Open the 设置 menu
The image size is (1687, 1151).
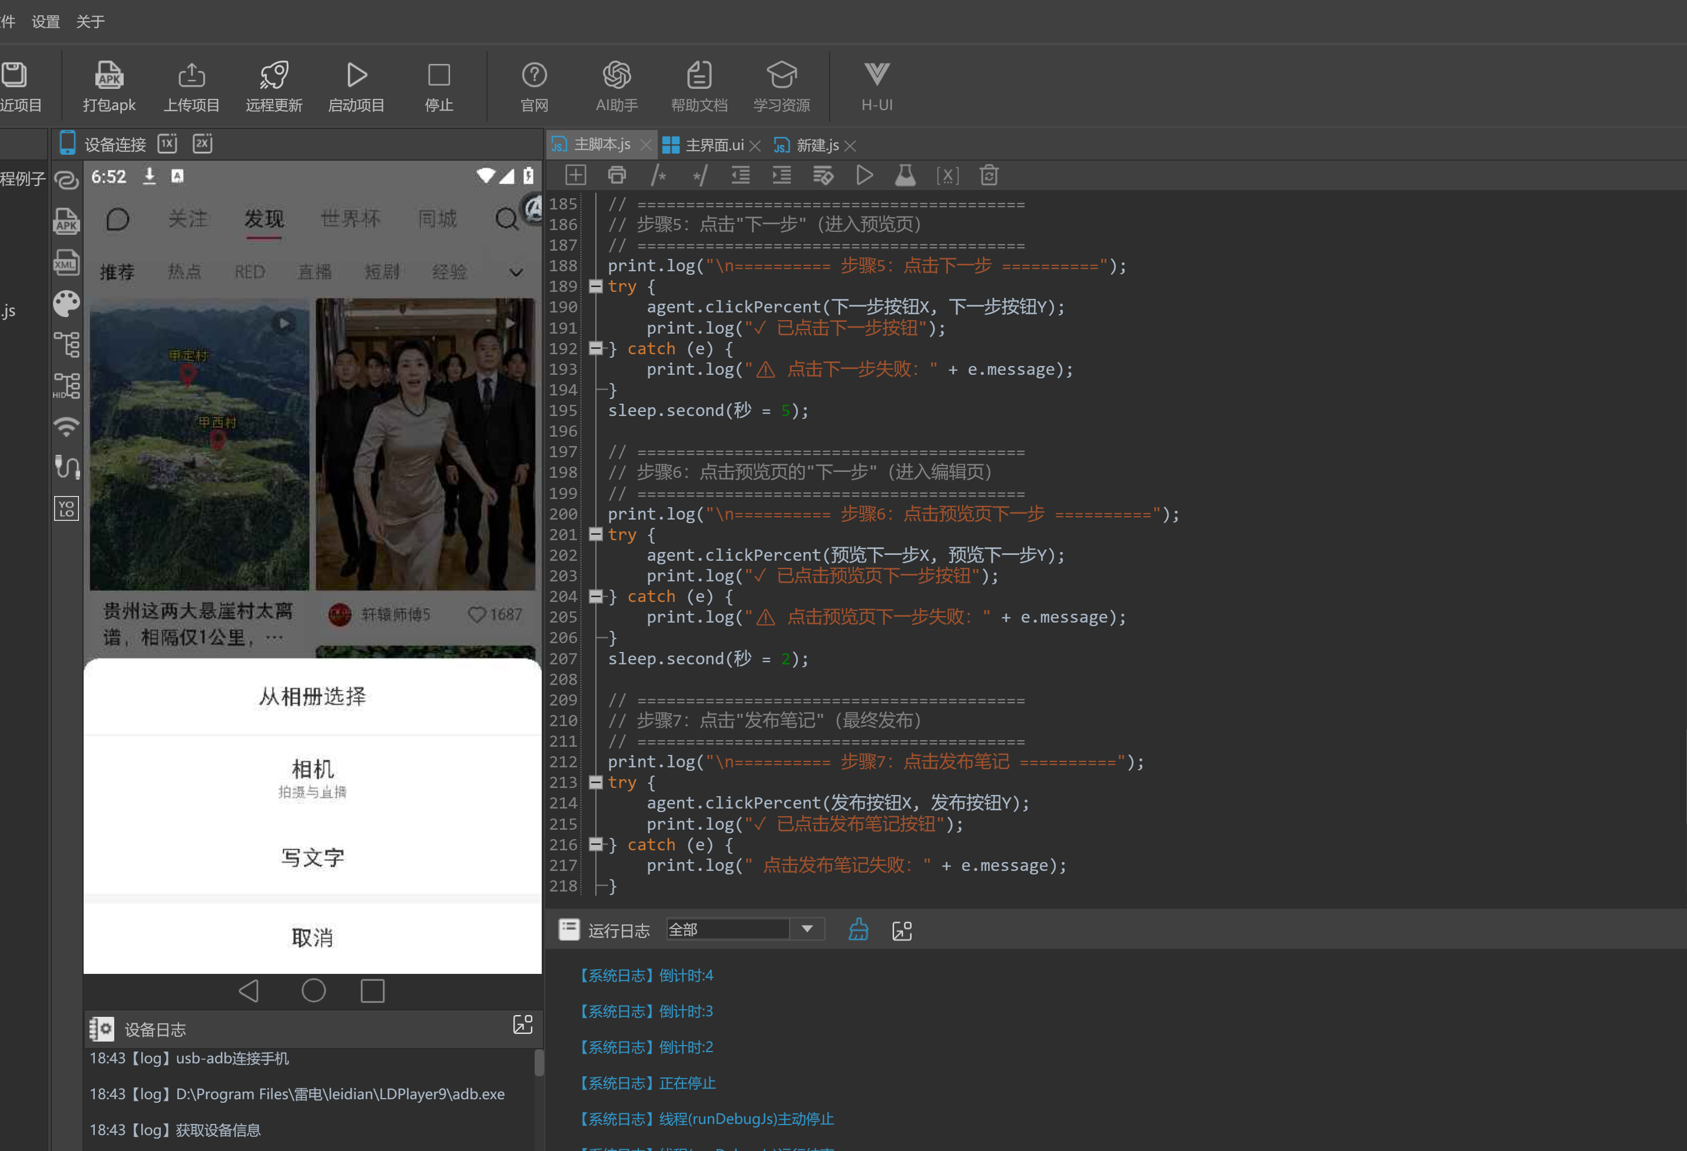click(46, 22)
